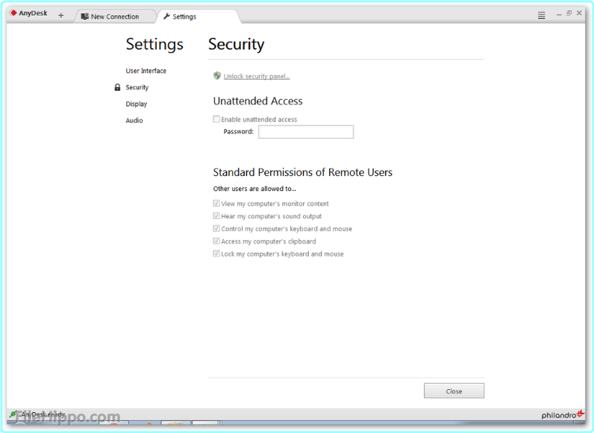594x433 pixels.
Task: Open a new tab with plus icon
Action: pyautogui.click(x=61, y=16)
